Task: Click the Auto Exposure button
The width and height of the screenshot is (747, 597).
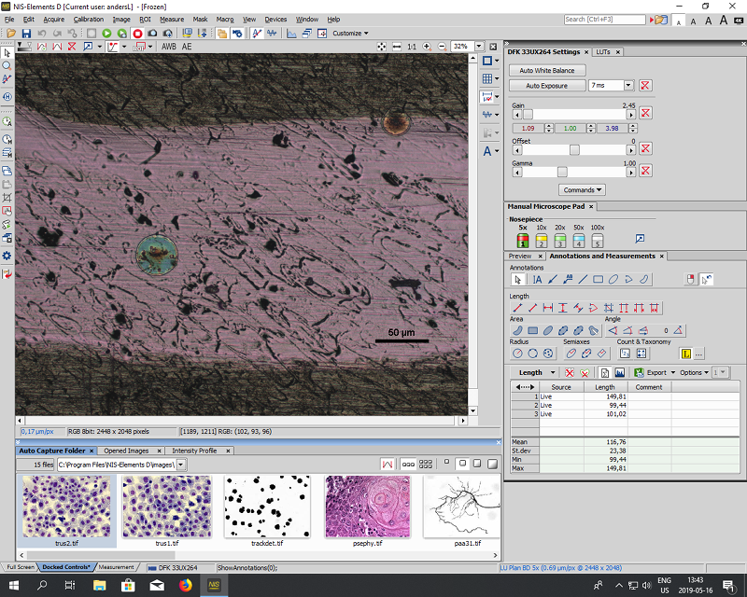Action: point(547,86)
